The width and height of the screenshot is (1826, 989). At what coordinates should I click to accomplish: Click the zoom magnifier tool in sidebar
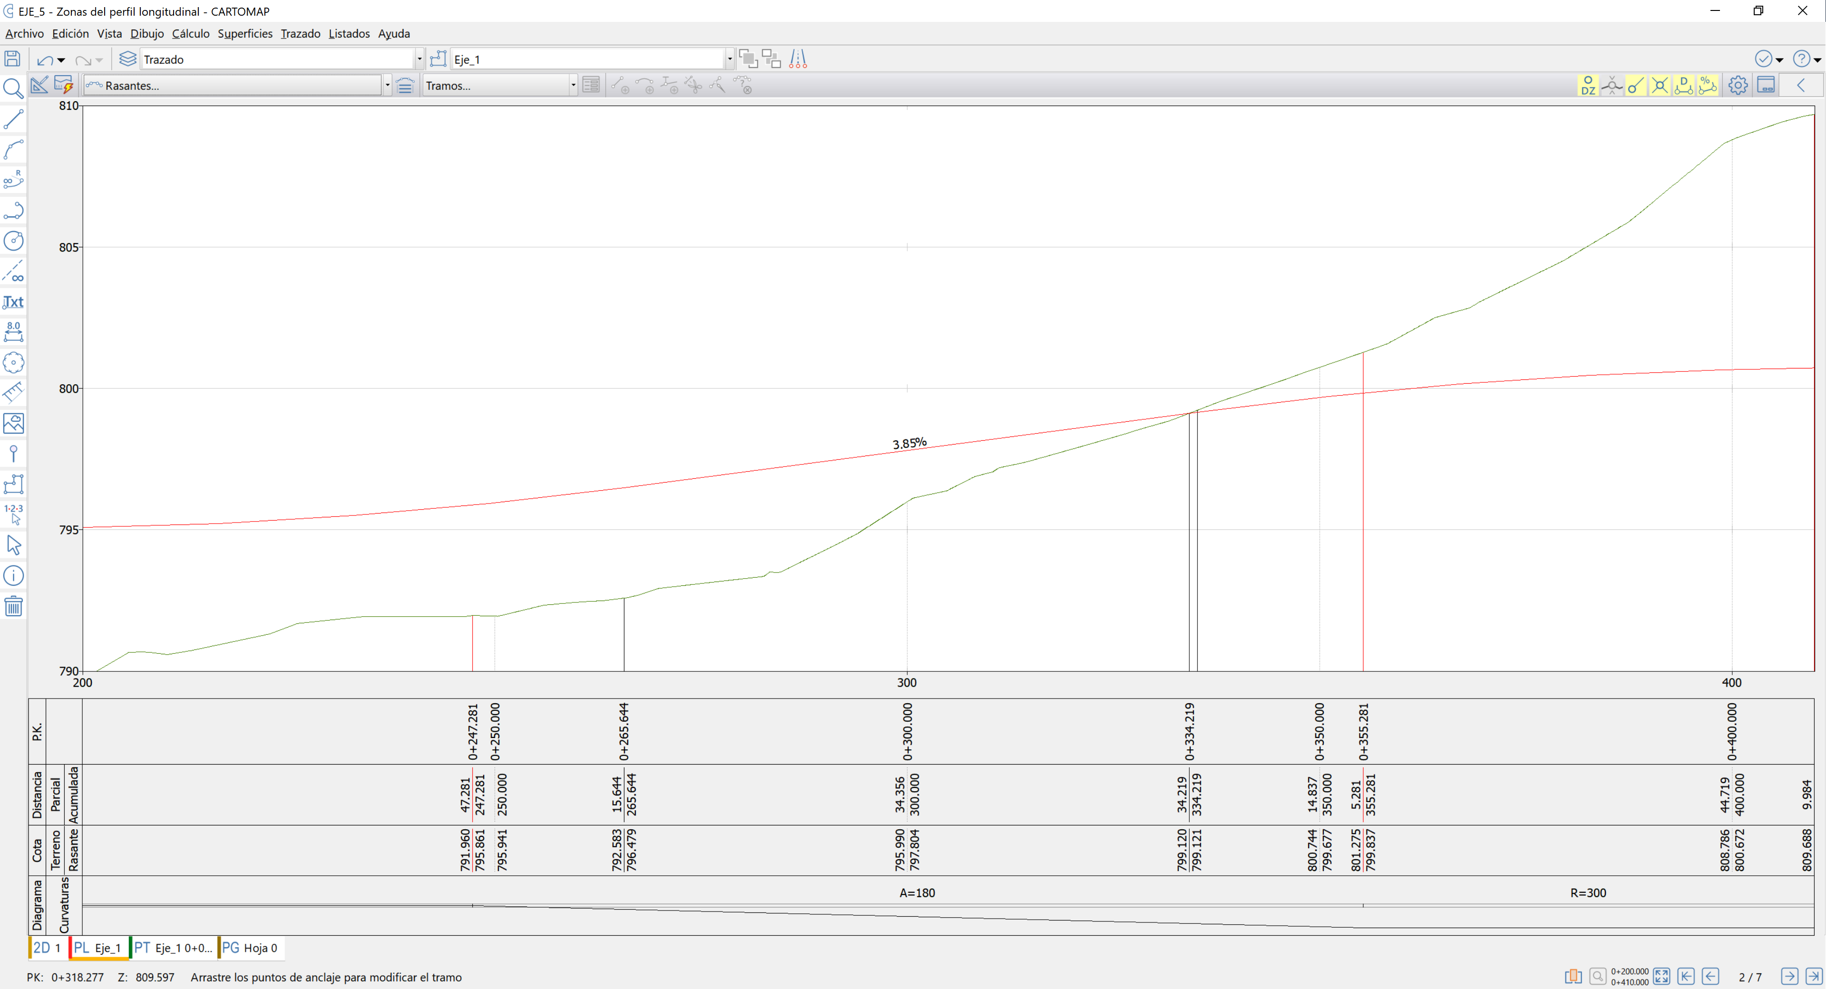pyautogui.click(x=13, y=88)
